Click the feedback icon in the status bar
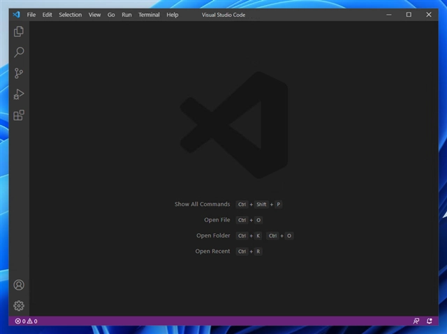The height and width of the screenshot is (334, 447). tap(416, 321)
